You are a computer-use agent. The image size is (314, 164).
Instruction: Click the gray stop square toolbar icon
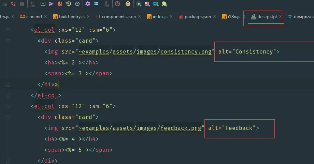[22, 4]
